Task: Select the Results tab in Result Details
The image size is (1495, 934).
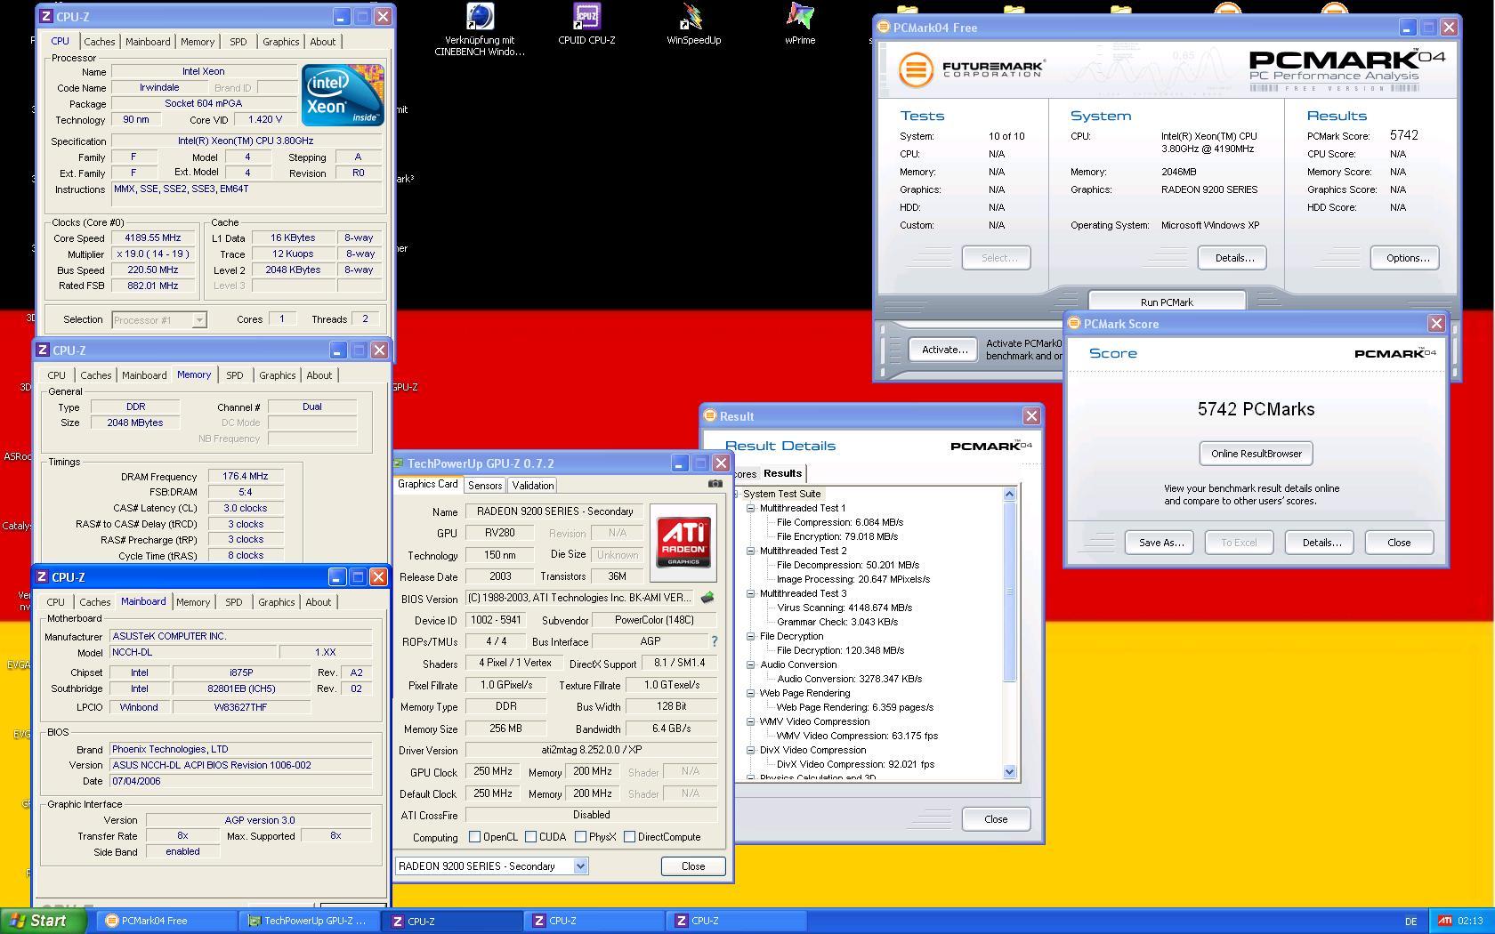Action: point(782,473)
